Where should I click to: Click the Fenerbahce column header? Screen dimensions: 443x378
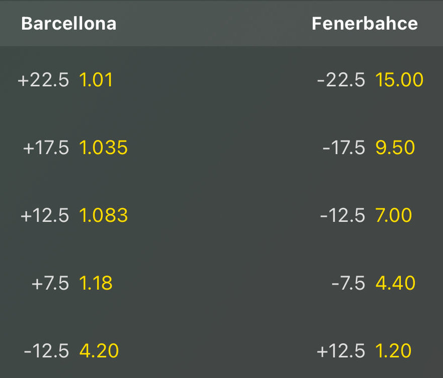(365, 24)
